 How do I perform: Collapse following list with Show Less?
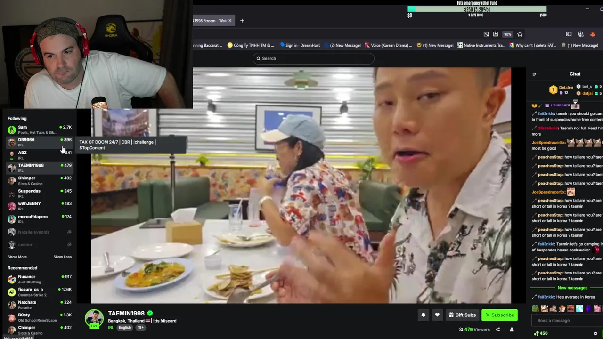point(62,257)
